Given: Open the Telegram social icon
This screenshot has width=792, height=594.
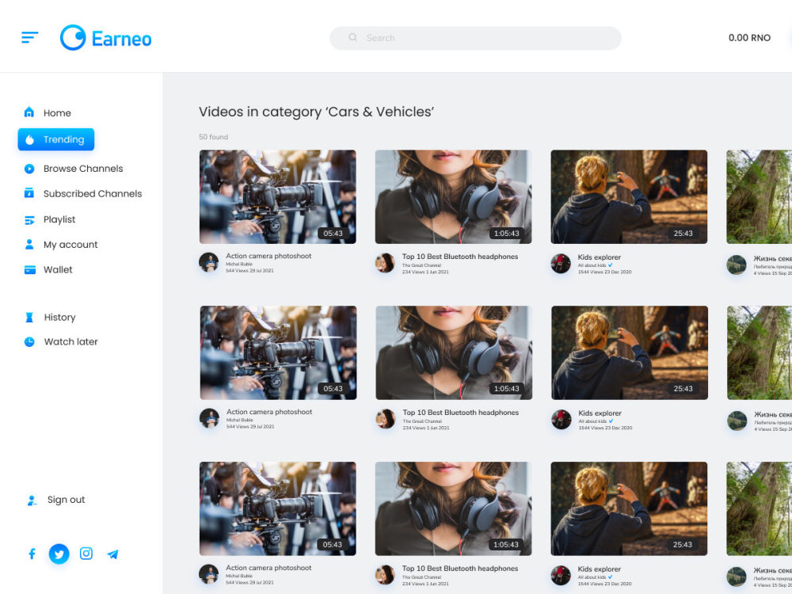Looking at the screenshot, I should pyautogui.click(x=112, y=554).
